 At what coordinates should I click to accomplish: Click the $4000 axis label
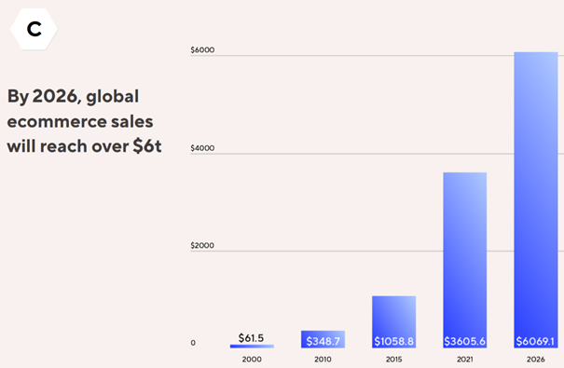(x=202, y=148)
